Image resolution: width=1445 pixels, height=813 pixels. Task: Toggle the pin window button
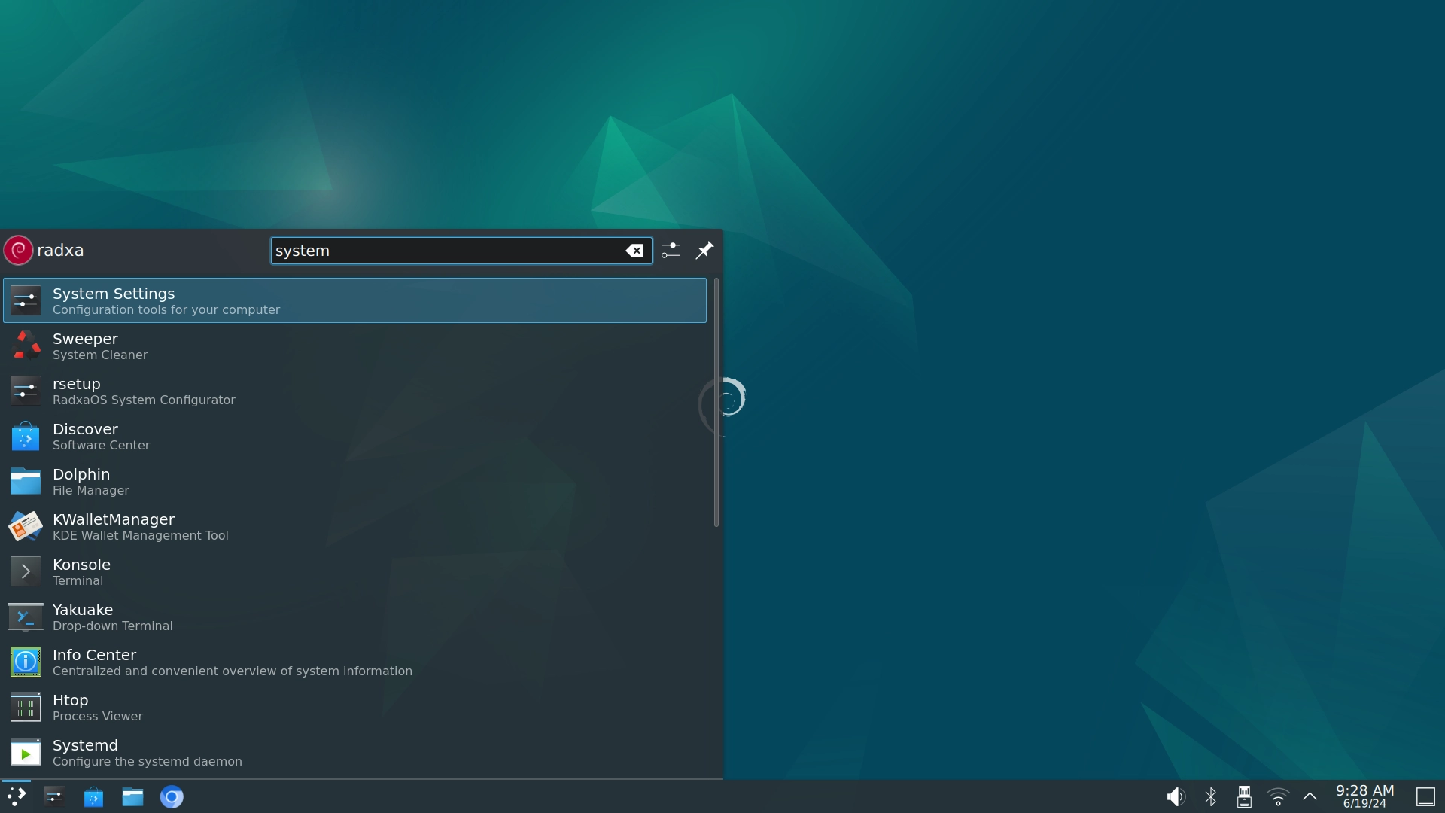(x=704, y=249)
